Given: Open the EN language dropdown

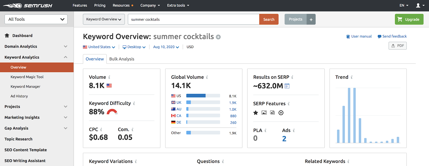Looking at the screenshot, I should (x=404, y=5).
